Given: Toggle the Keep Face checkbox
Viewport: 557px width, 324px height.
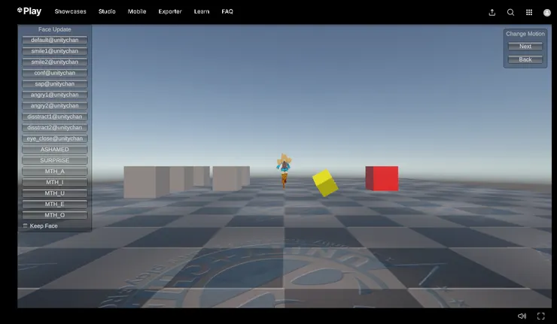Looking at the screenshot, I should pos(26,226).
